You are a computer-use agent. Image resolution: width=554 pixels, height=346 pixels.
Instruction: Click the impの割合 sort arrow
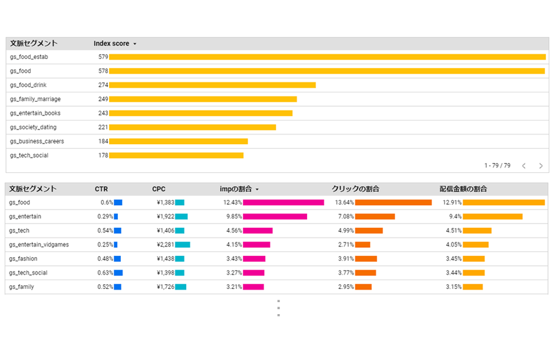[x=257, y=189]
